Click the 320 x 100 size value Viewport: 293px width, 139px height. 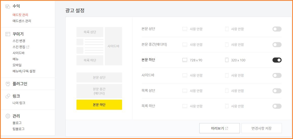[238, 60]
